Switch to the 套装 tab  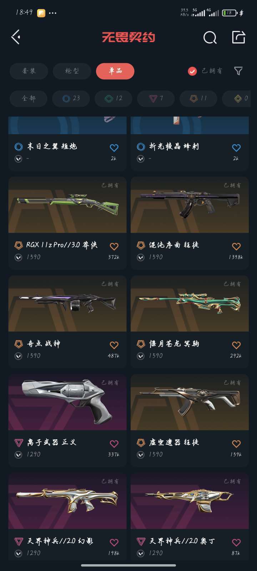click(29, 71)
